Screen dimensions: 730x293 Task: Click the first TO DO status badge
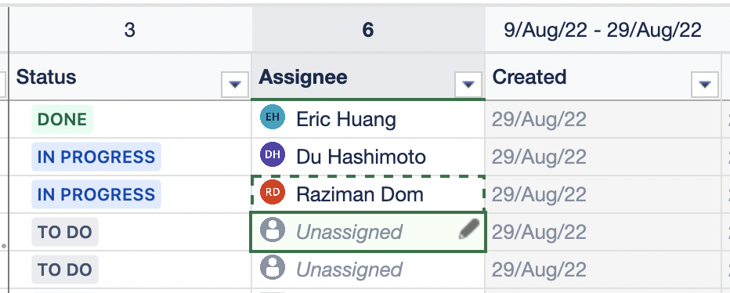click(x=65, y=232)
